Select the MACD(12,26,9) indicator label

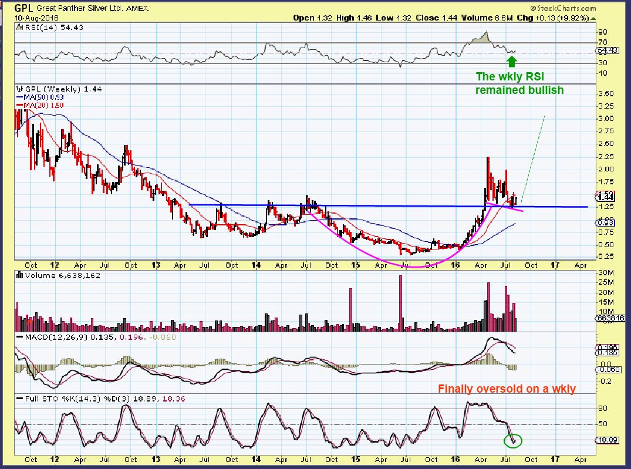(56, 337)
